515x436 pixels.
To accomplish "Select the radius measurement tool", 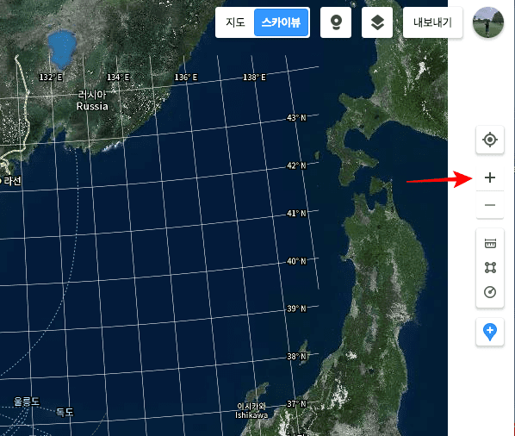I will tap(490, 292).
